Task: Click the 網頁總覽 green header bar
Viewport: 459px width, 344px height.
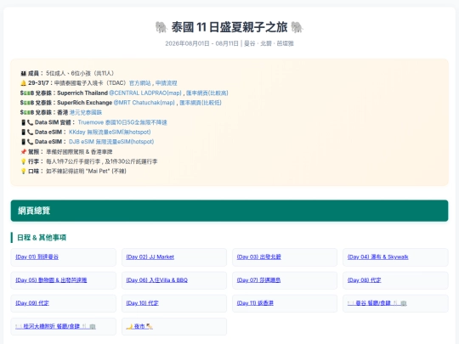Action: pos(229,211)
